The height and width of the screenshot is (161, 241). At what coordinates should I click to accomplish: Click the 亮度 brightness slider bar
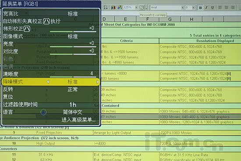click(73, 47)
